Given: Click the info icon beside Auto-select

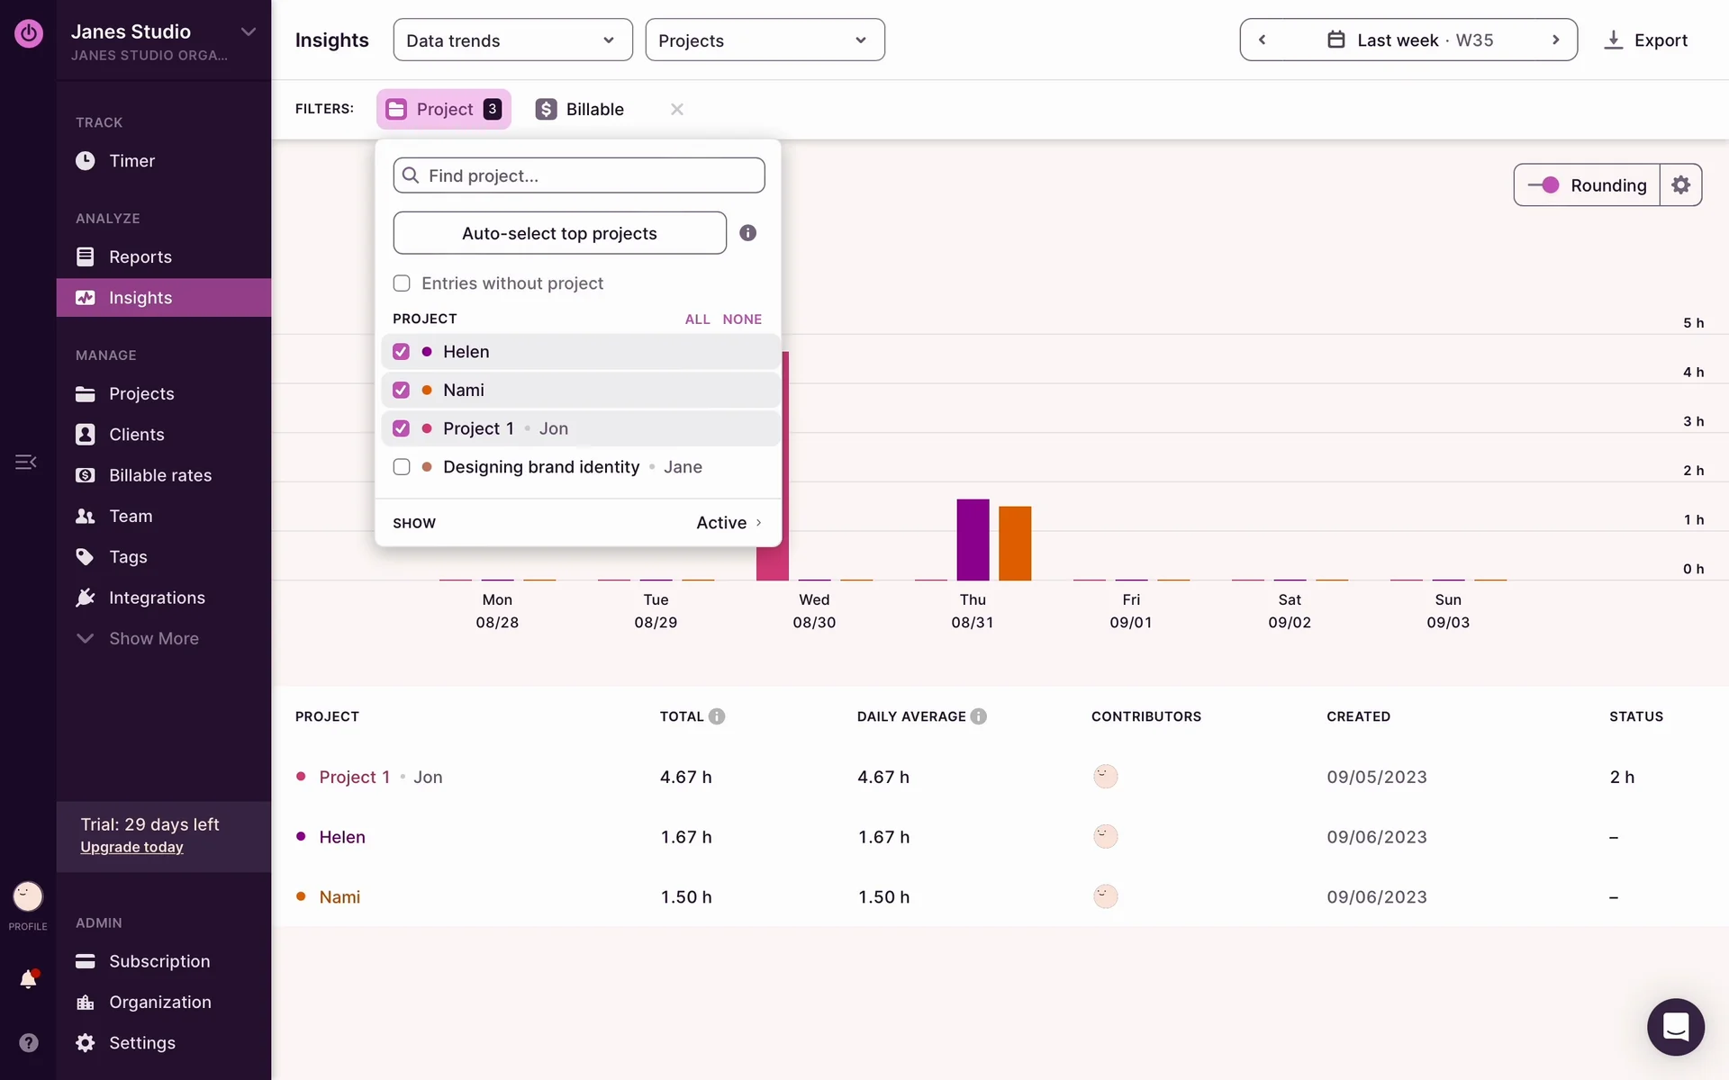Looking at the screenshot, I should point(747,233).
